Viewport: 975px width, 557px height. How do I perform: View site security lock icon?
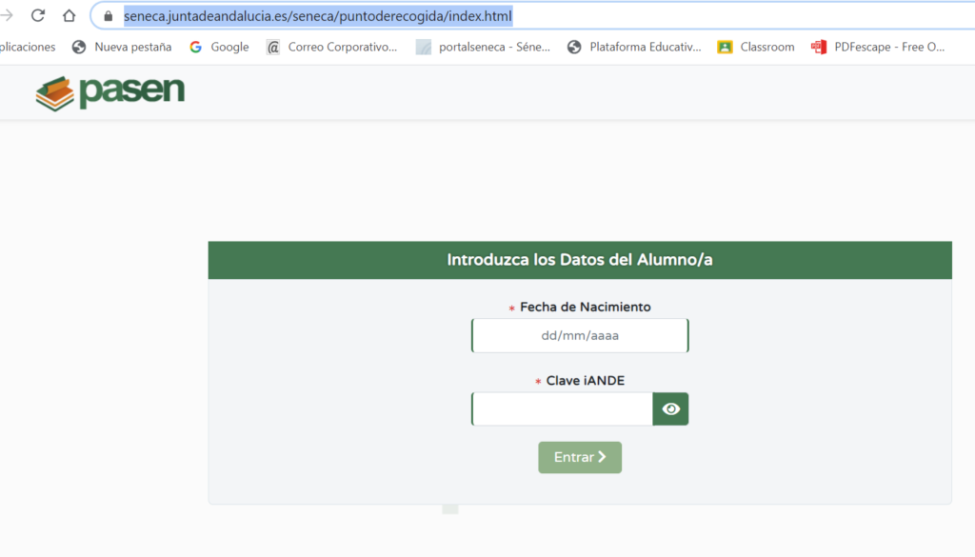click(x=109, y=16)
